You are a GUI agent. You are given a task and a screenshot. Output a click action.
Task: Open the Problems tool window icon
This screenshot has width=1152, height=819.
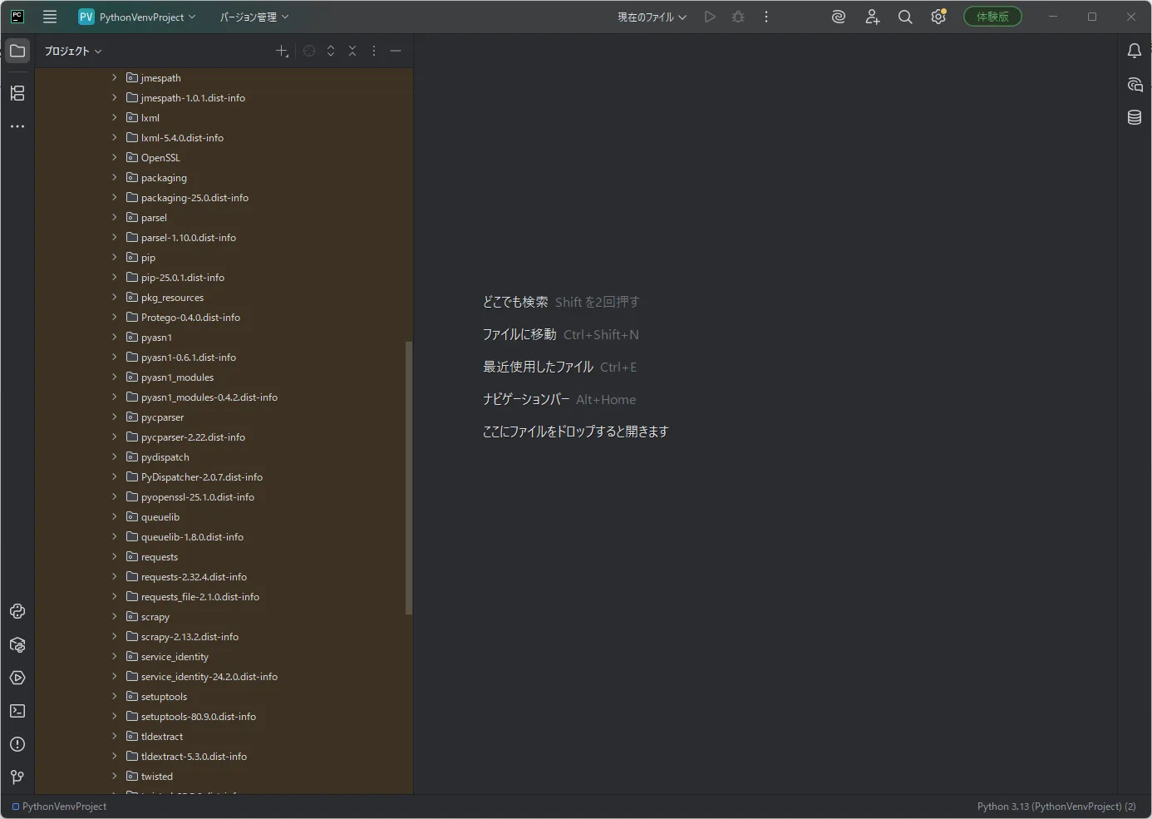pos(17,744)
